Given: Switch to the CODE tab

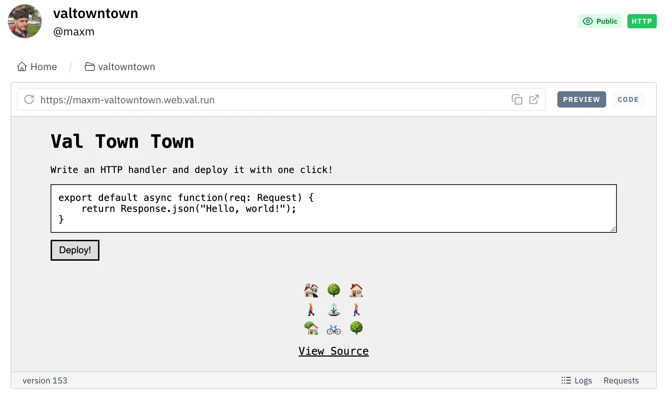Looking at the screenshot, I should 628,100.
